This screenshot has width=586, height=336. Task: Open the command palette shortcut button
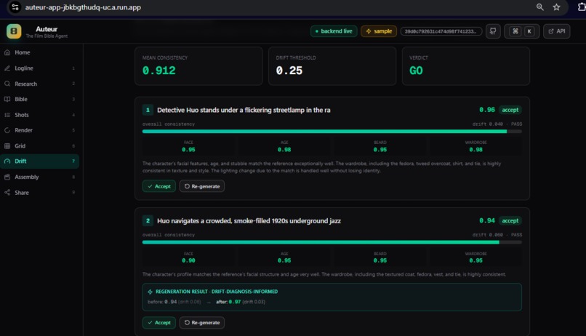pyautogui.click(x=522, y=31)
